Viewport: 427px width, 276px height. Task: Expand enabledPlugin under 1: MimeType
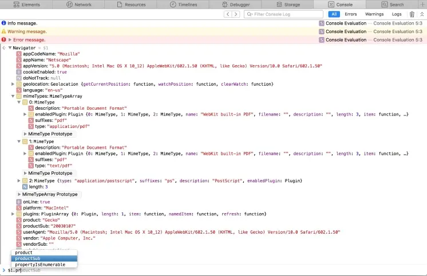25,154
